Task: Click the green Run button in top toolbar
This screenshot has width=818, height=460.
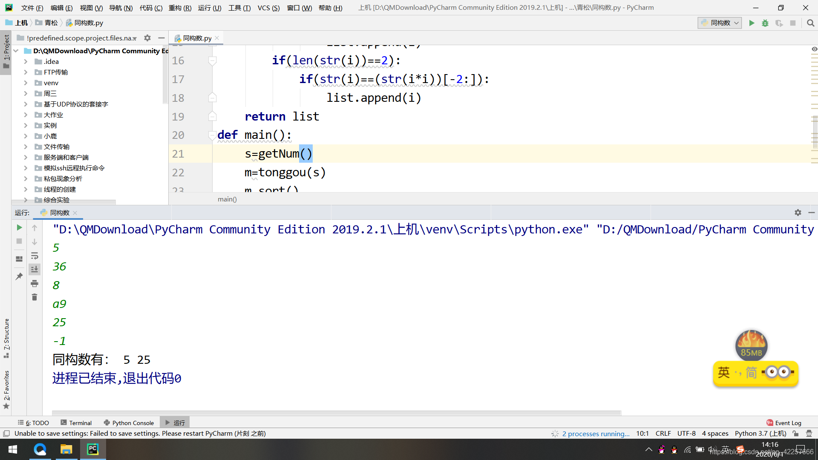Action: (x=752, y=23)
